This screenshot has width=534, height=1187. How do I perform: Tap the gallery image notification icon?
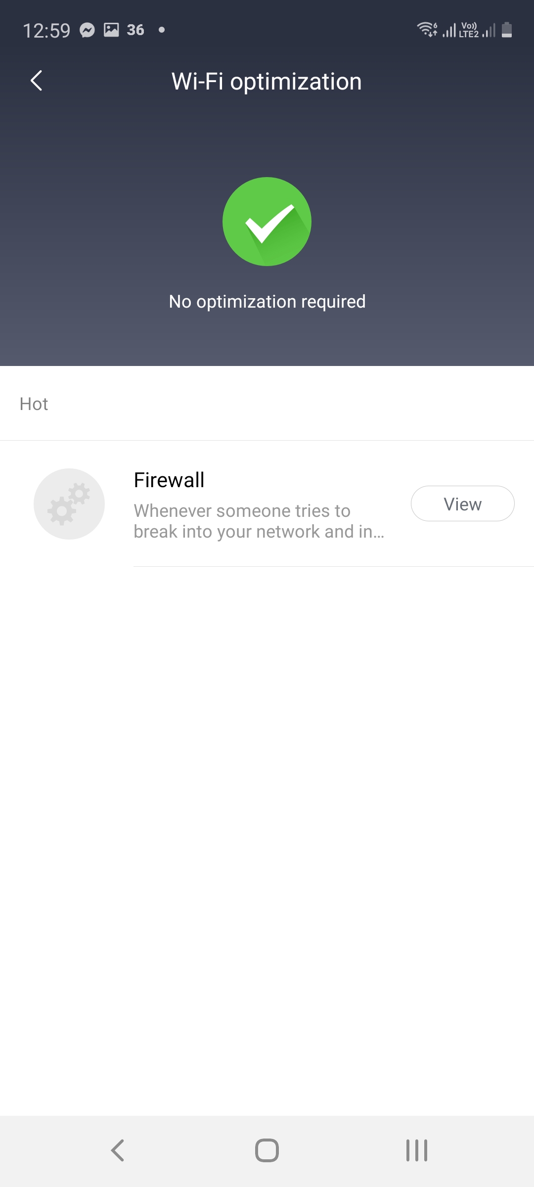pos(111,30)
